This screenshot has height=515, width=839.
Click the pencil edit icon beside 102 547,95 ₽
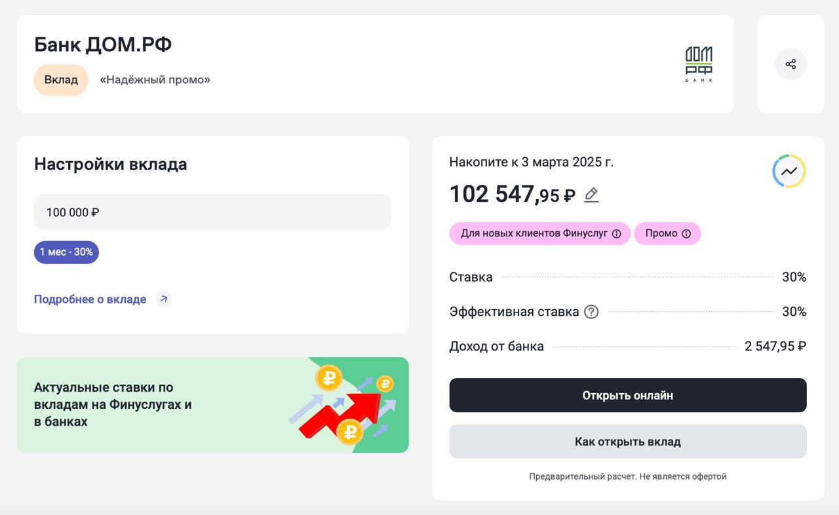click(x=591, y=195)
